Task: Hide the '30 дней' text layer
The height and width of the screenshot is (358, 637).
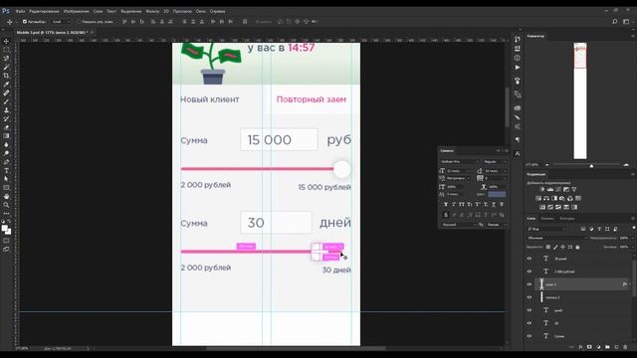Action: click(530, 259)
